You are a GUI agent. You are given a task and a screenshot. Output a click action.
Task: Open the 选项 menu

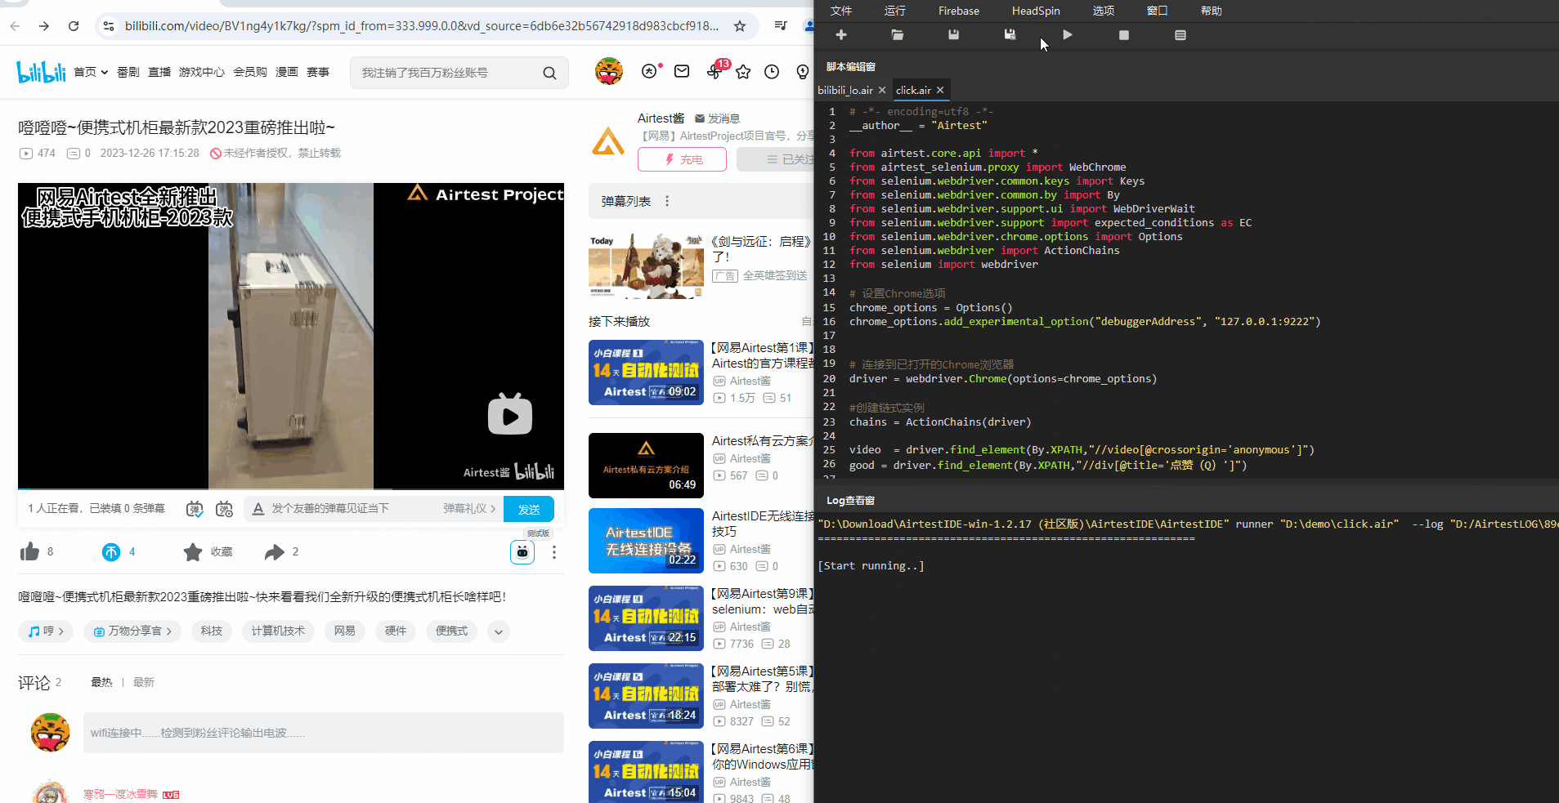pos(1104,11)
